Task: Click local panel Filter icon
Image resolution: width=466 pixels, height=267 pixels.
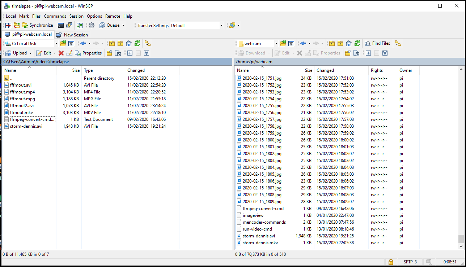Action: (71, 43)
